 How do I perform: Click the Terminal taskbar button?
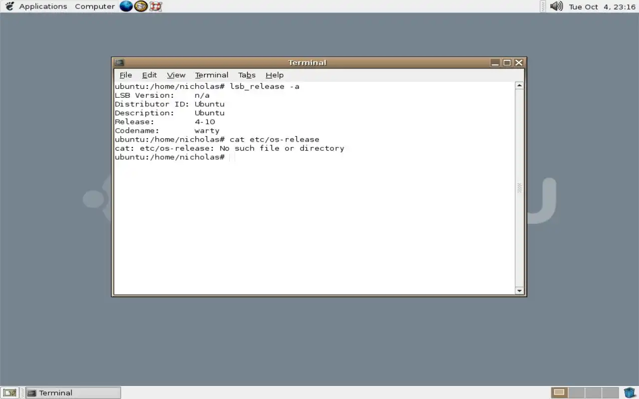[x=73, y=393]
